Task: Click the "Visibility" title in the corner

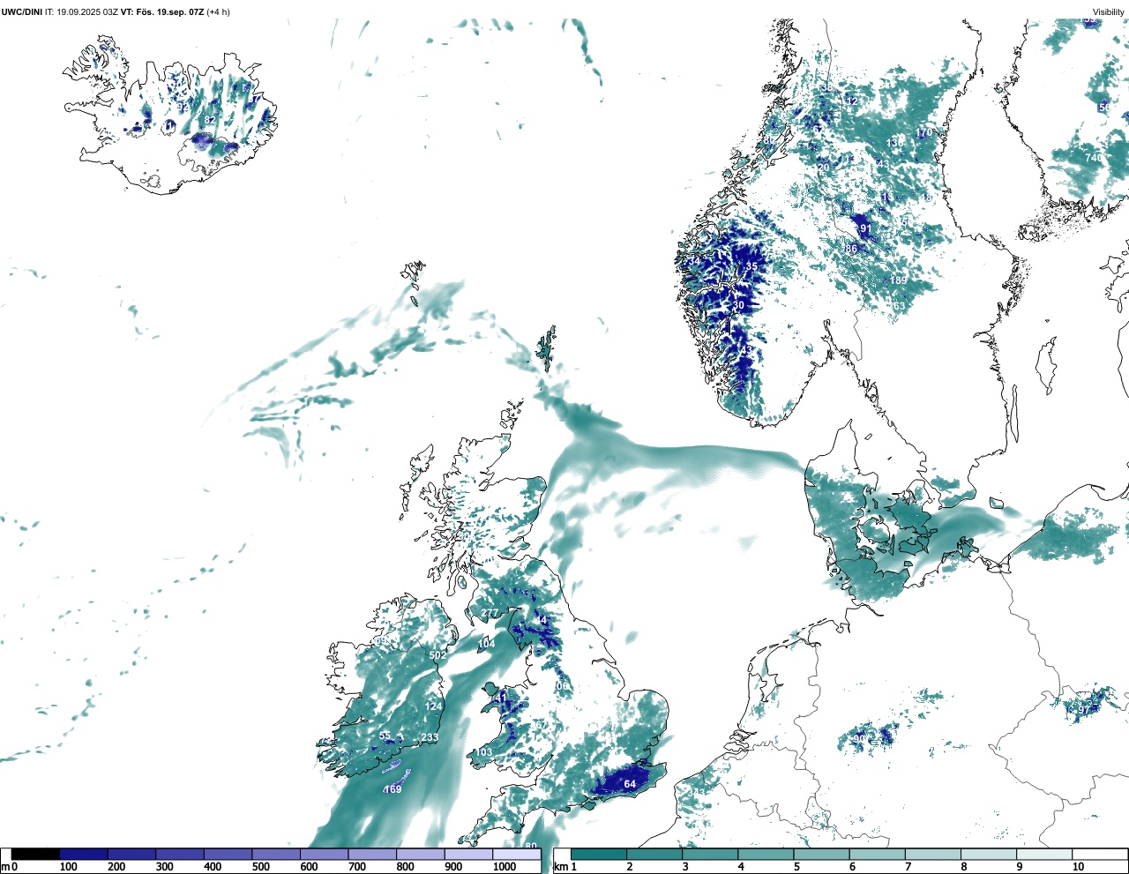Action: coord(1108,12)
